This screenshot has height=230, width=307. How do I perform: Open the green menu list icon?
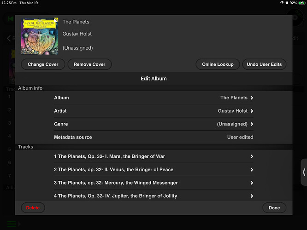point(12,224)
